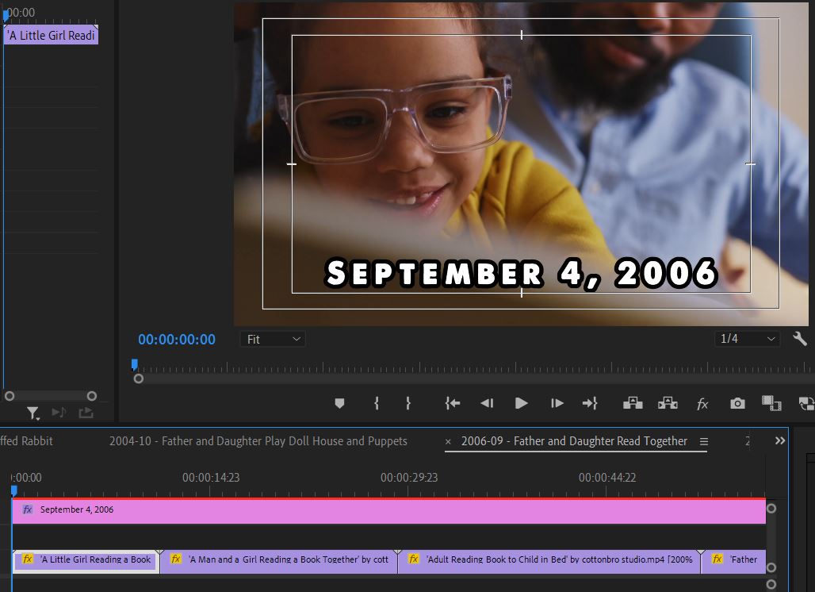The width and height of the screenshot is (815, 592).
Task: Show overflow sequence tabs with double chevron
Action: pos(780,440)
